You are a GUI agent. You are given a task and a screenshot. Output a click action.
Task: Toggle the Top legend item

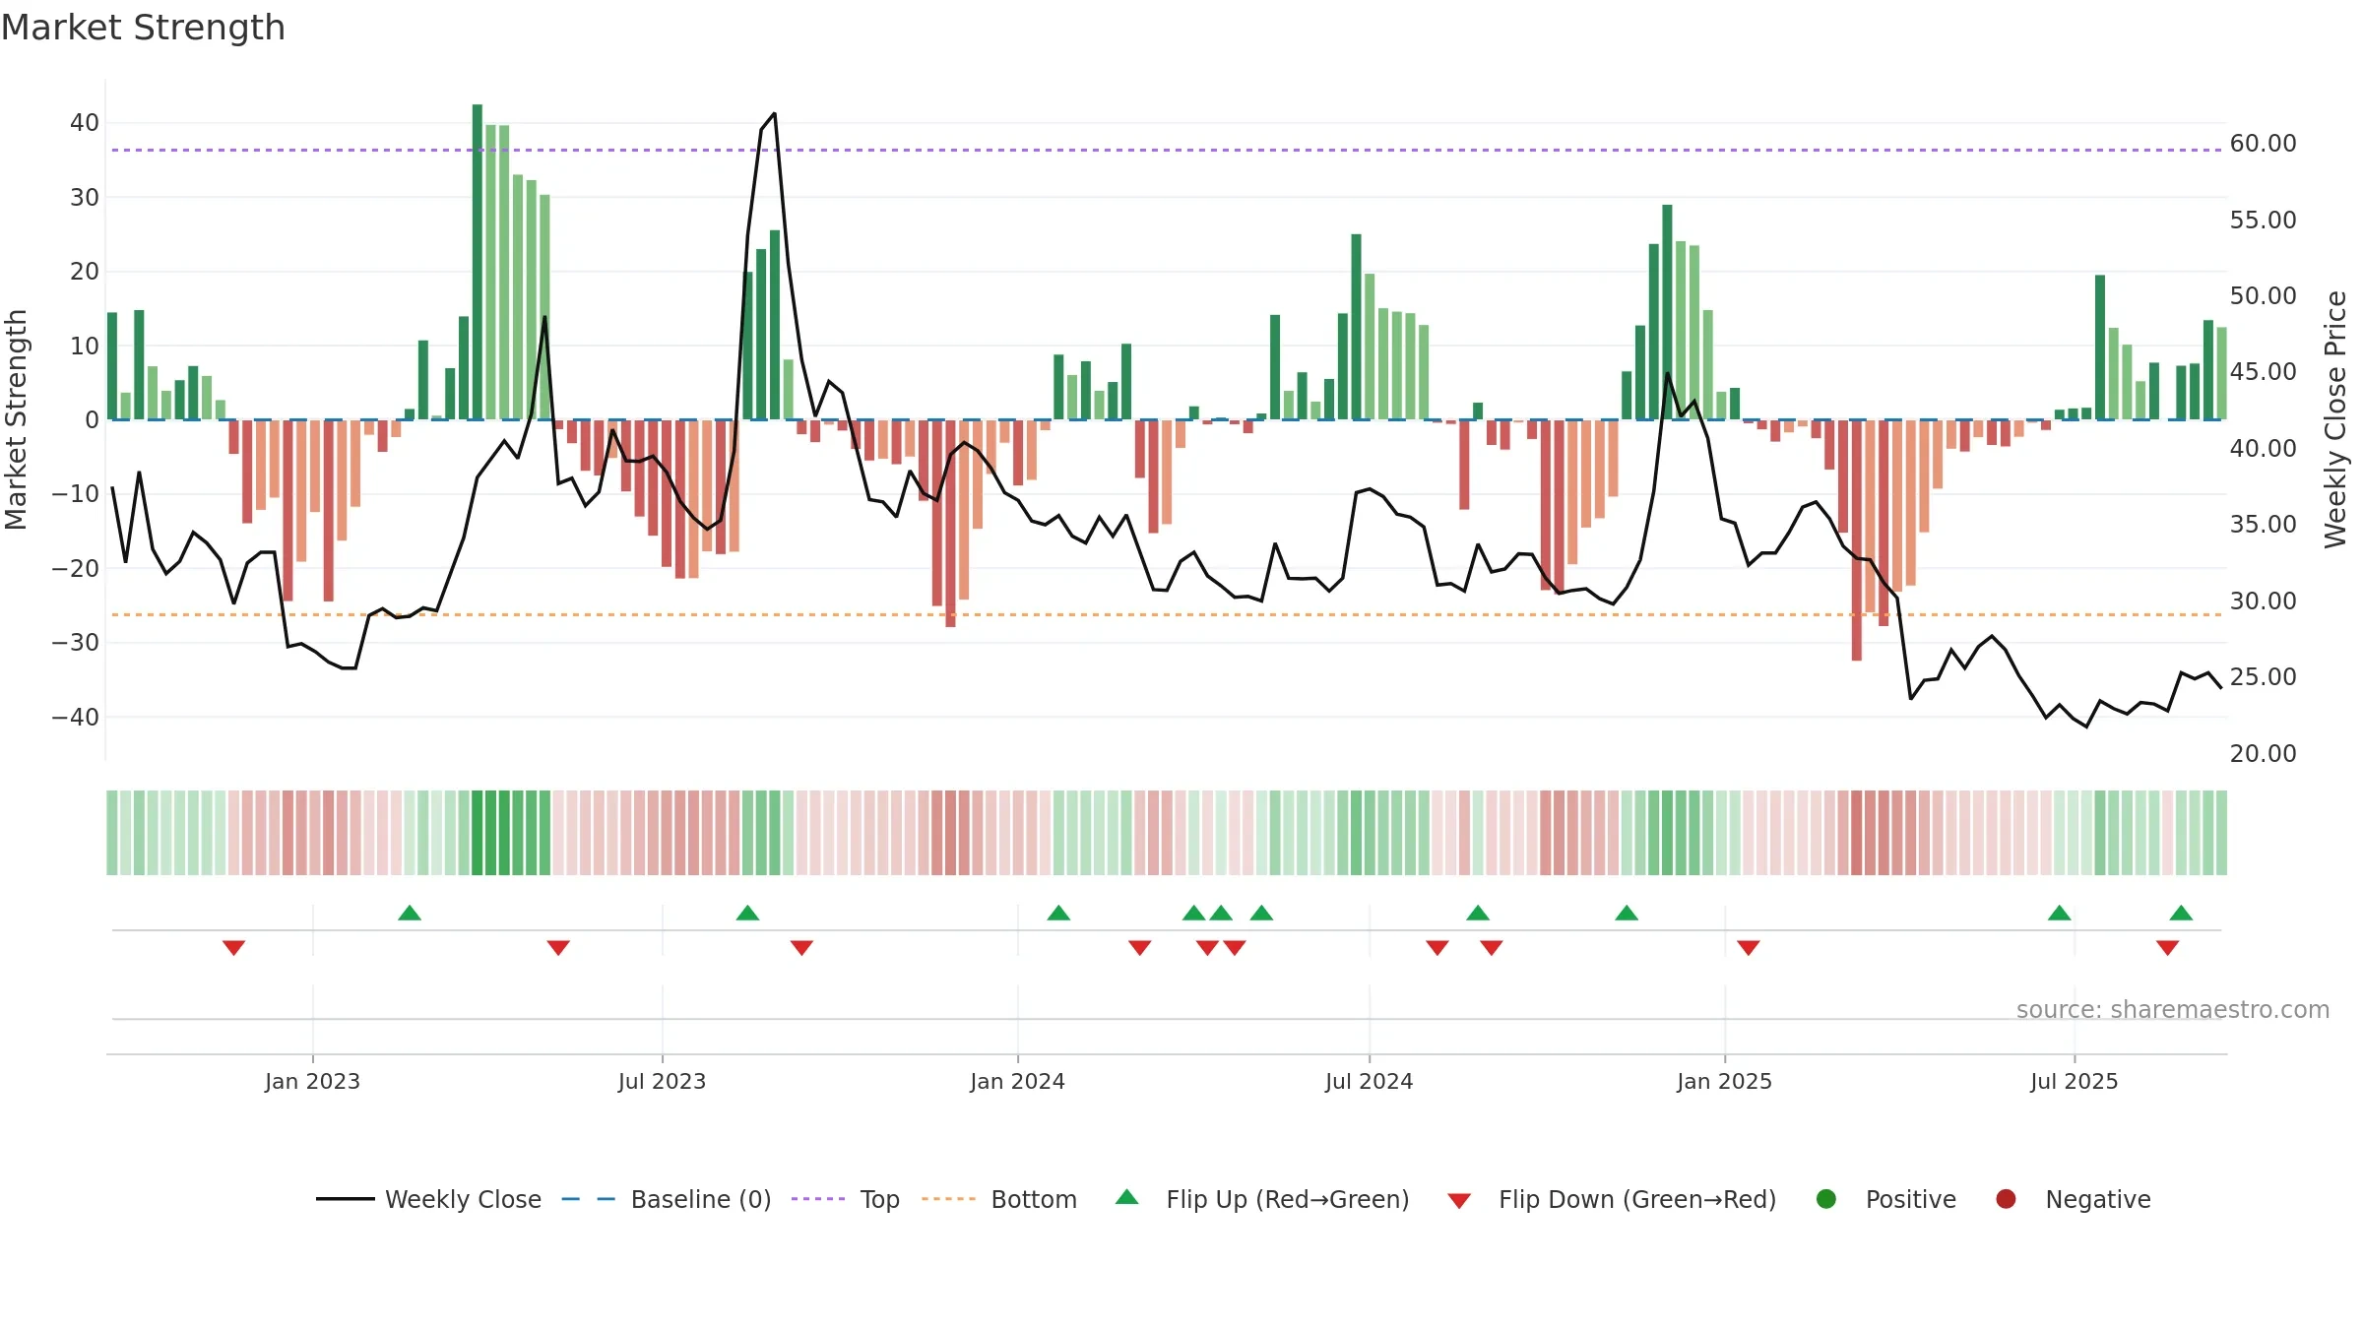point(846,1199)
